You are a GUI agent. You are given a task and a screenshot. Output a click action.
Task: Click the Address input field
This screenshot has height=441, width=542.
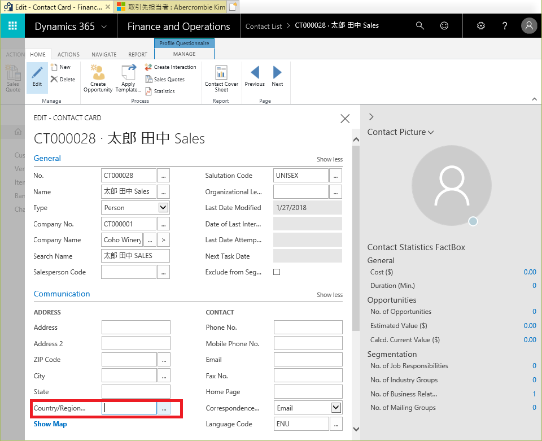click(136, 328)
